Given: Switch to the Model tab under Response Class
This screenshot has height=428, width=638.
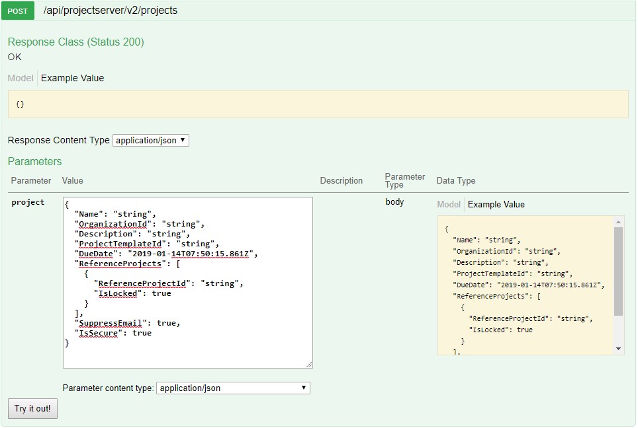Looking at the screenshot, I should (x=19, y=78).
